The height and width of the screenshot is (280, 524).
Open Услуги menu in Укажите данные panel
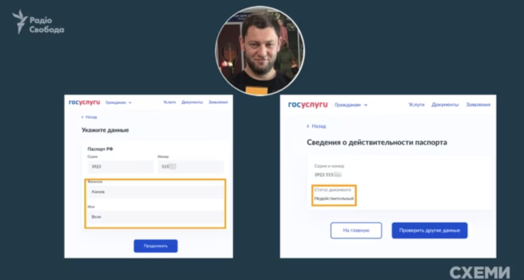170,102
